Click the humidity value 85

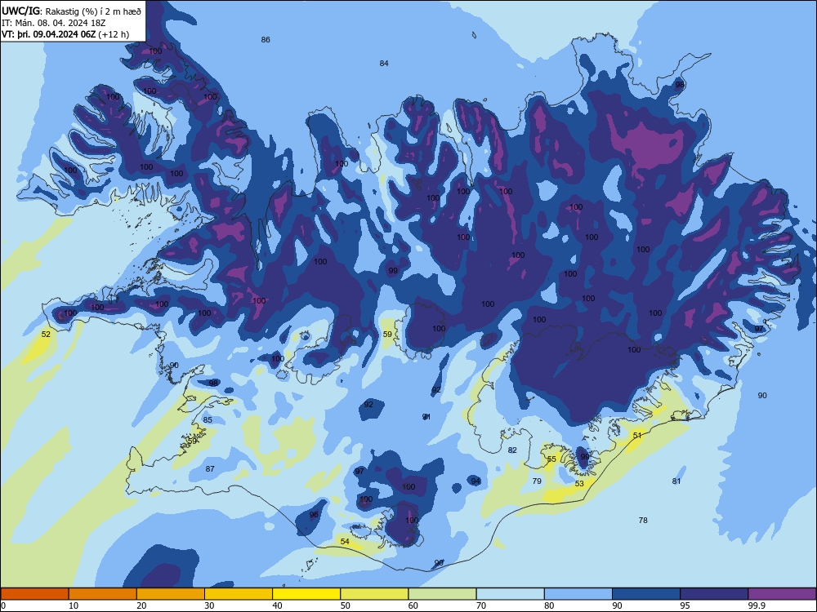point(208,420)
